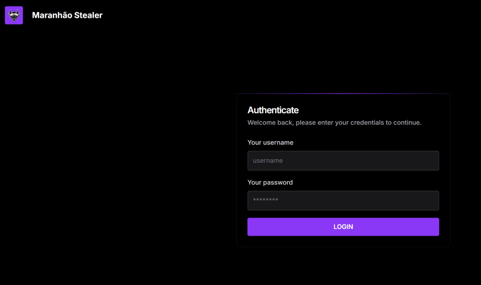Viewport: 481px width, 285px height.
Task: Click the word "Maranhão" in the header
Action: [x=52, y=15]
